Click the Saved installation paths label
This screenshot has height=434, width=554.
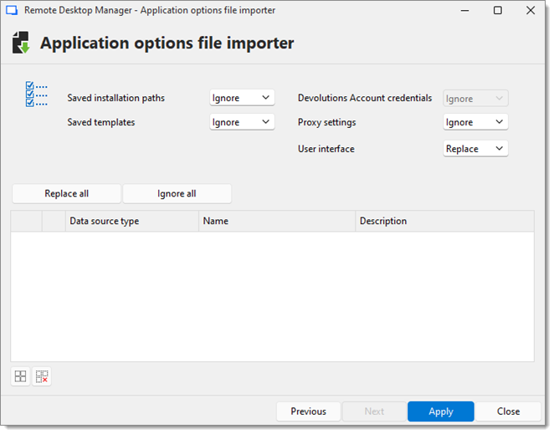click(115, 98)
